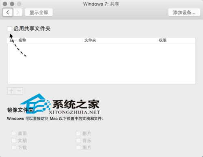The height and width of the screenshot is (157, 203).
Task: Click the window title Windows 7: 共享
Action: 101,4
